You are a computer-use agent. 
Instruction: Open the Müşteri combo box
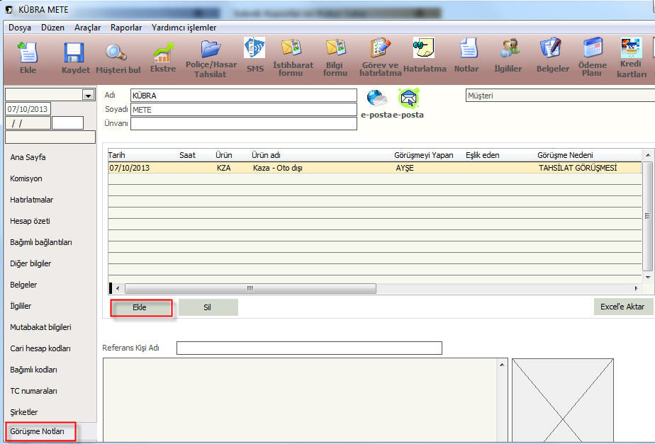559,96
